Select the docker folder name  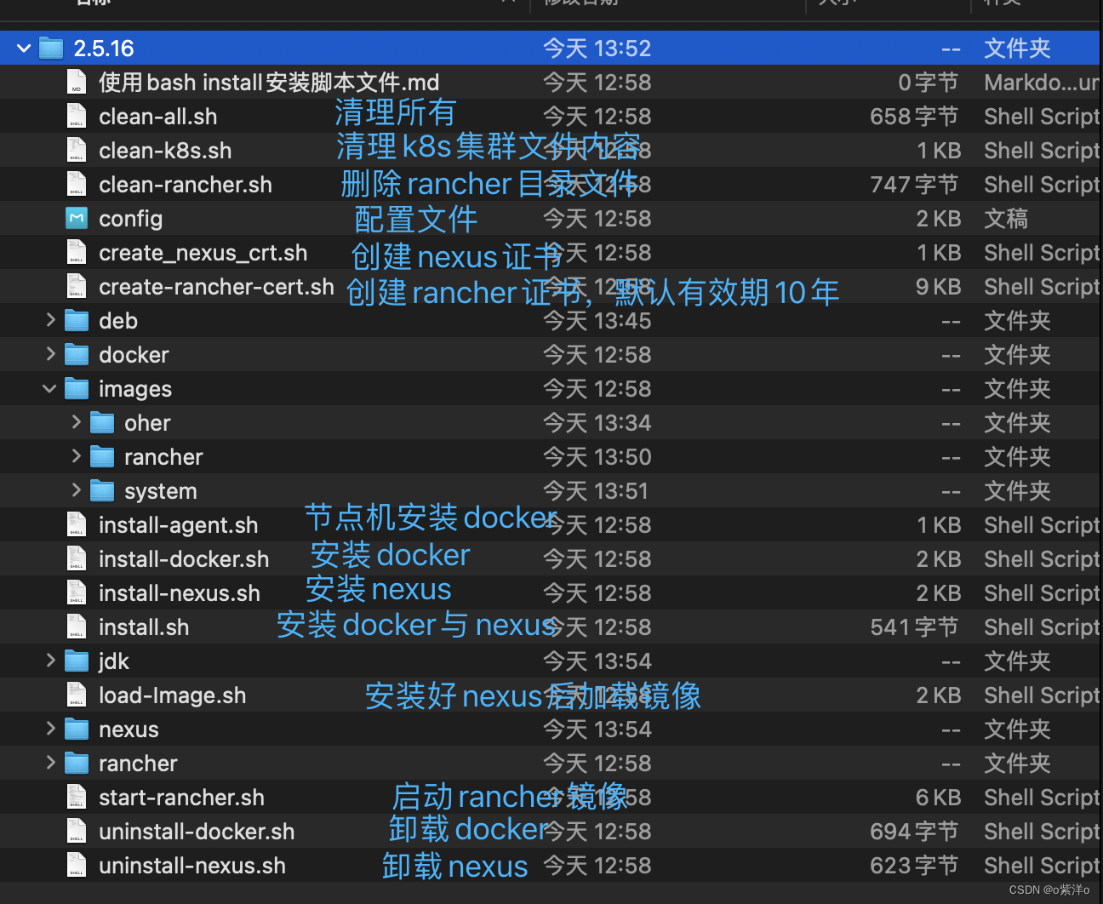click(x=134, y=355)
